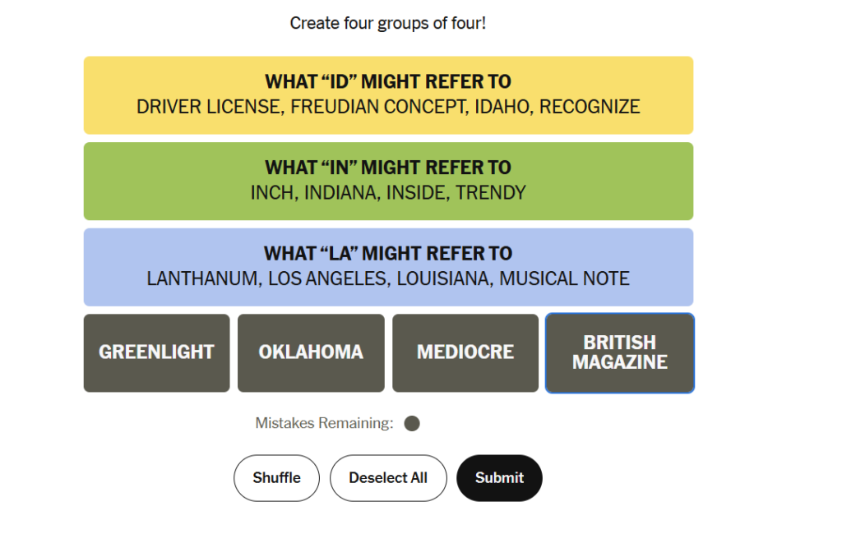Click the 'Create four groups of four!' text
Image resolution: width=842 pixels, height=543 pixels.
click(x=388, y=23)
